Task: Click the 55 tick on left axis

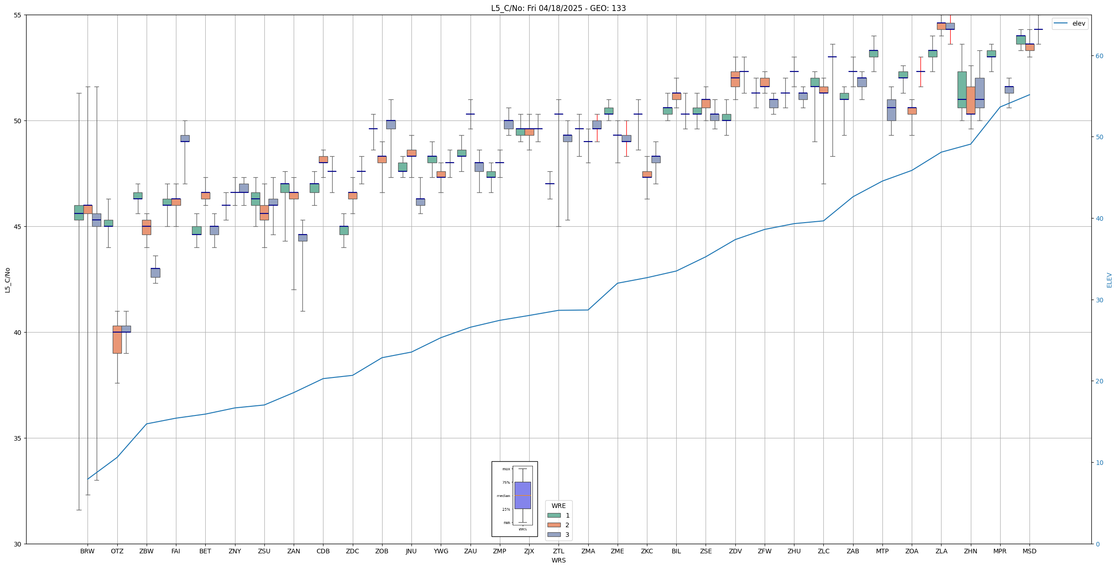Action: coord(18,15)
